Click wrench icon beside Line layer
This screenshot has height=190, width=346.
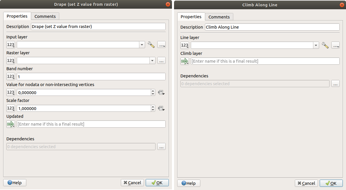(x=325, y=45)
